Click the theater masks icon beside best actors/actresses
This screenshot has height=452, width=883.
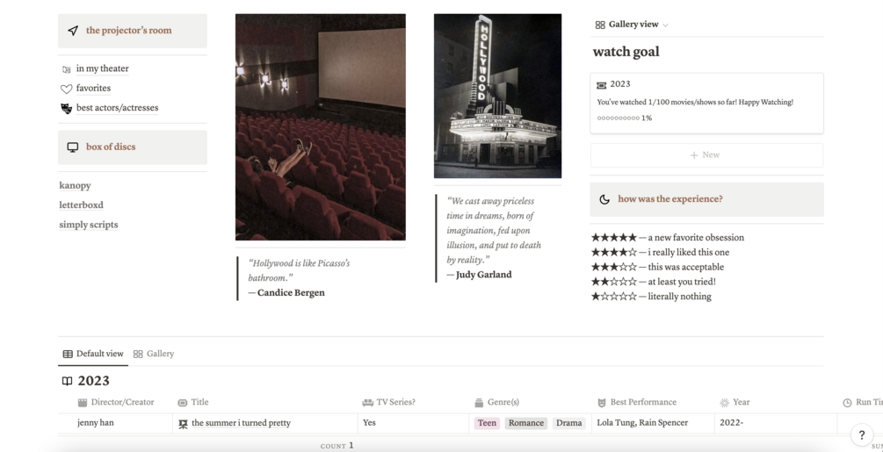click(x=67, y=108)
